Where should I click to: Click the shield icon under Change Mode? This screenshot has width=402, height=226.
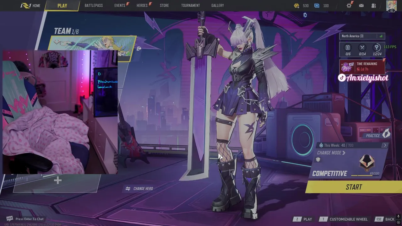point(318,160)
